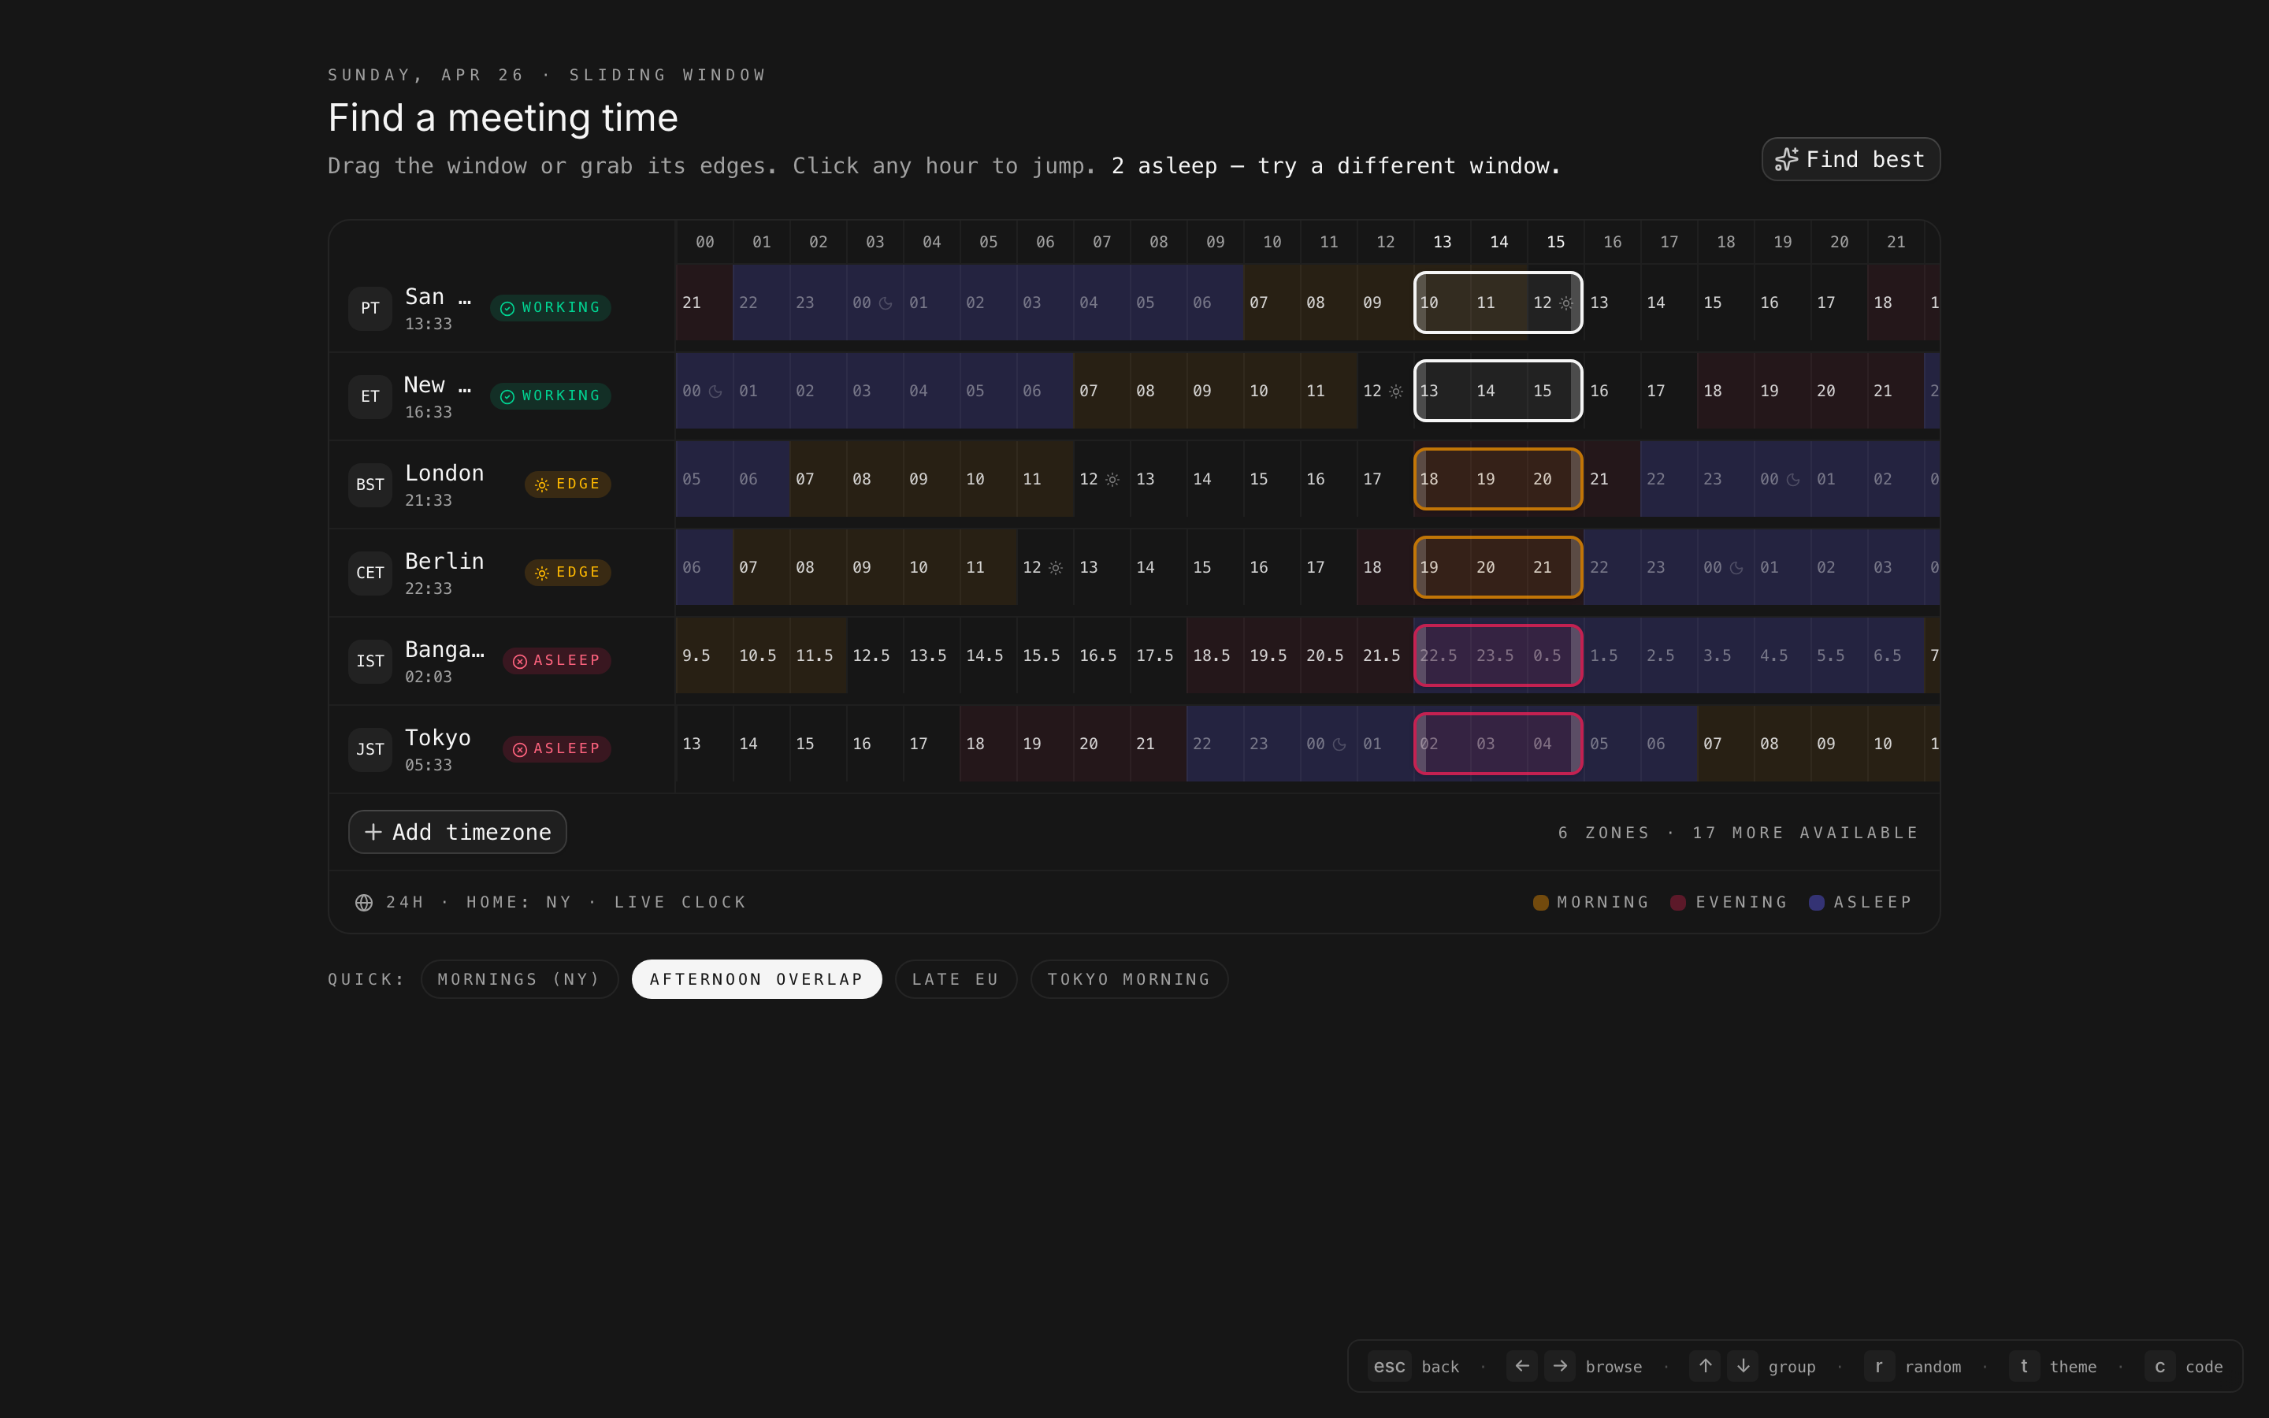The image size is (2269, 1418).
Task: Click the t theme shortcut key
Action: tap(2023, 1367)
